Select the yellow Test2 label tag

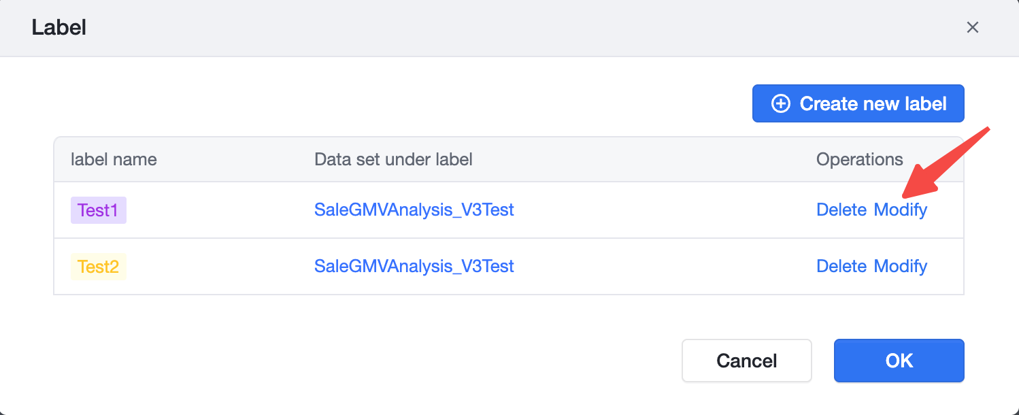point(99,267)
